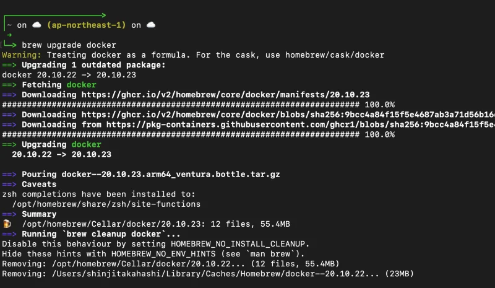Image resolution: width=495 pixels, height=288 pixels.
Task: Click the 'brew upgrade docker' command text
Action: coord(69,45)
